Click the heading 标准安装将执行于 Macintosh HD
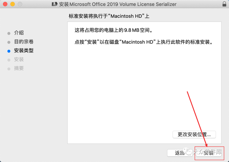This screenshot has width=229, height=162. [109, 16]
